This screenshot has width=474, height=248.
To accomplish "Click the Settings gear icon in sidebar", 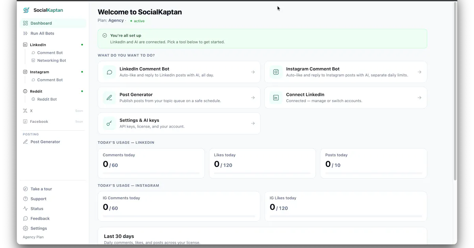I will pyautogui.click(x=25, y=228).
